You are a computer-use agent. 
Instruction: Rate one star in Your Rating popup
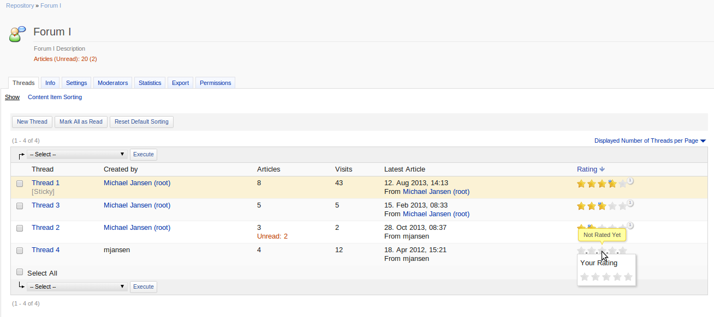click(585, 277)
